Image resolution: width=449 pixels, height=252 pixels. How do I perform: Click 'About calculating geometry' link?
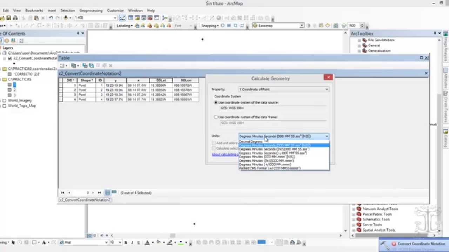pyautogui.click(x=225, y=154)
